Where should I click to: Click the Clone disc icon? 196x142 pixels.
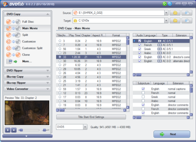pos(13,55)
